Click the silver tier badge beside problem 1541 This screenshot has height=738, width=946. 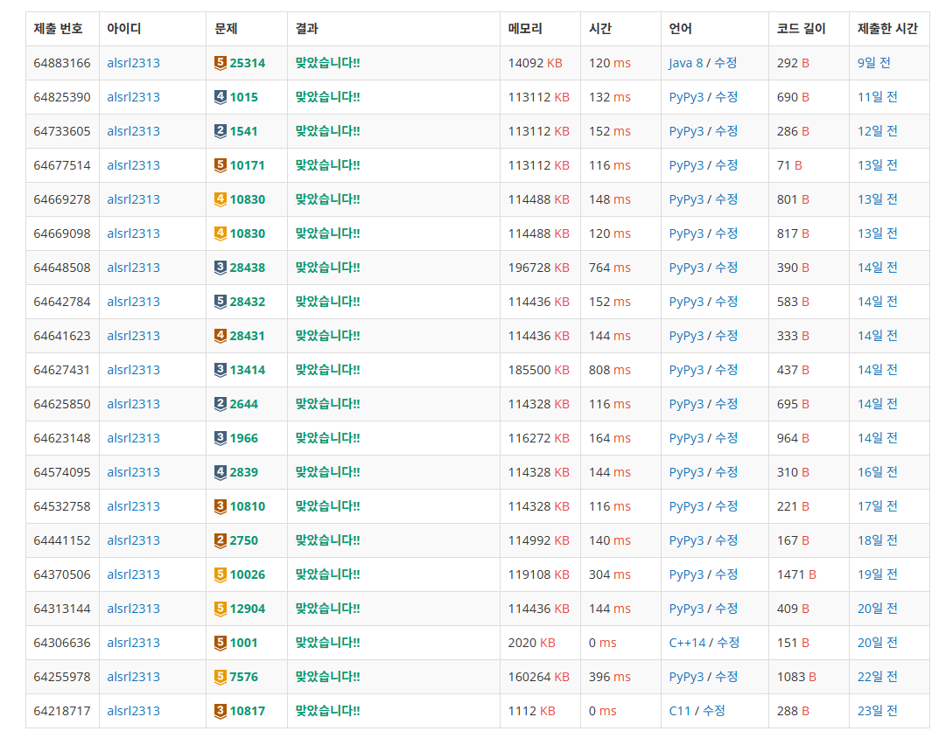point(221,131)
